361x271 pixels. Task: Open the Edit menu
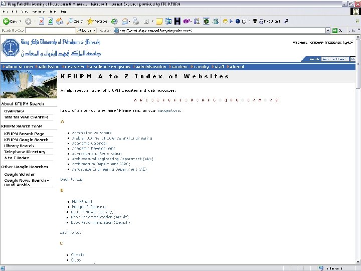[x=14, y=11]
